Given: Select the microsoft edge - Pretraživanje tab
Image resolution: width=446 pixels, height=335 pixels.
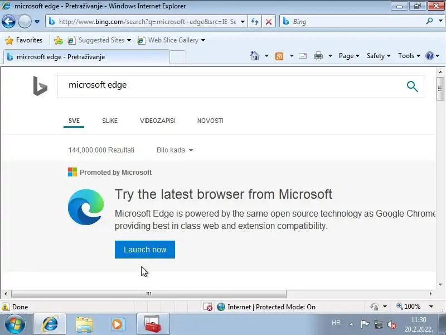Looking at the screenshot, I should [86, 57].
